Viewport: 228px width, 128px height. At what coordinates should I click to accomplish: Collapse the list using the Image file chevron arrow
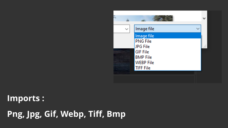[x=198, y=29]
